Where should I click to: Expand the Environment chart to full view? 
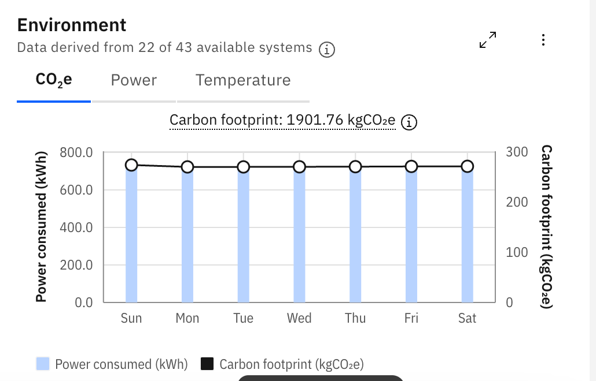488,40
